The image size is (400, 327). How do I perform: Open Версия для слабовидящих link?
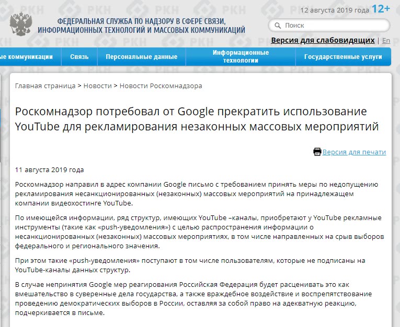tap(323, 40)
